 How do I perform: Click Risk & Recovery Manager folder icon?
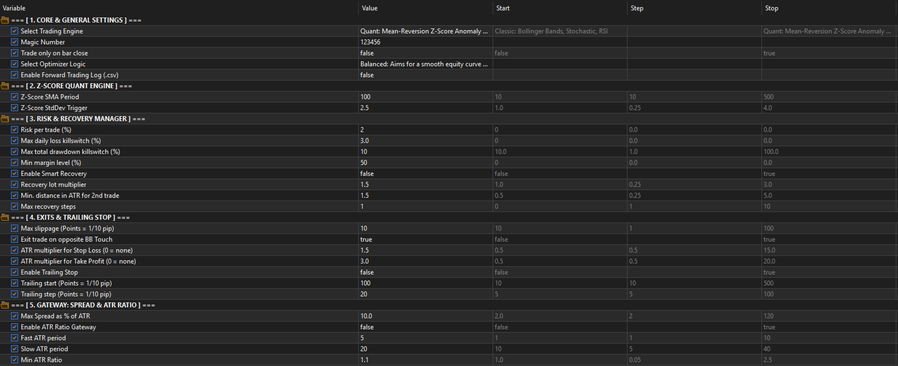[5, 119]
